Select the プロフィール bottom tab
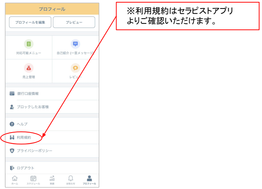The height and width of the screenshot is (189, 262). (x=89, y=180)
